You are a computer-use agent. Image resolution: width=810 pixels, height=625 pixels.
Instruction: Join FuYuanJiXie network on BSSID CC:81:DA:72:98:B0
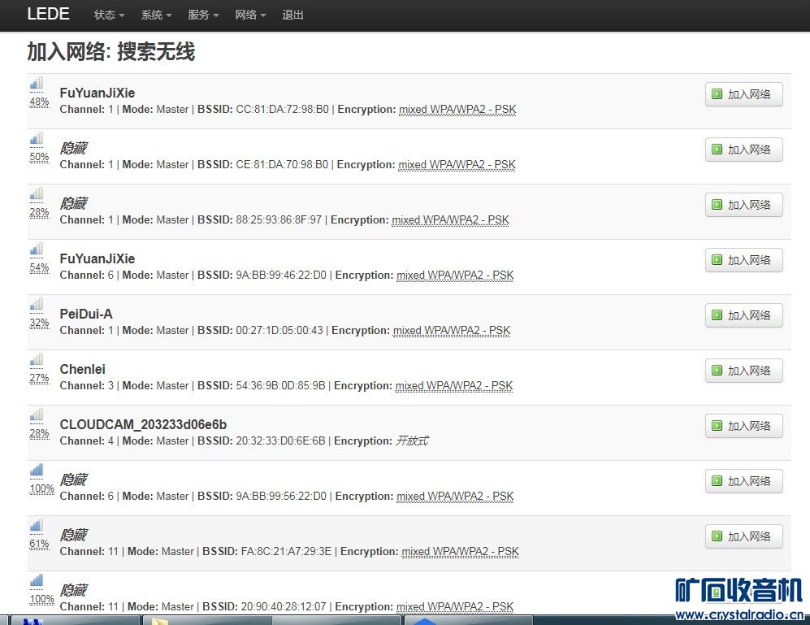coord(743,94)
